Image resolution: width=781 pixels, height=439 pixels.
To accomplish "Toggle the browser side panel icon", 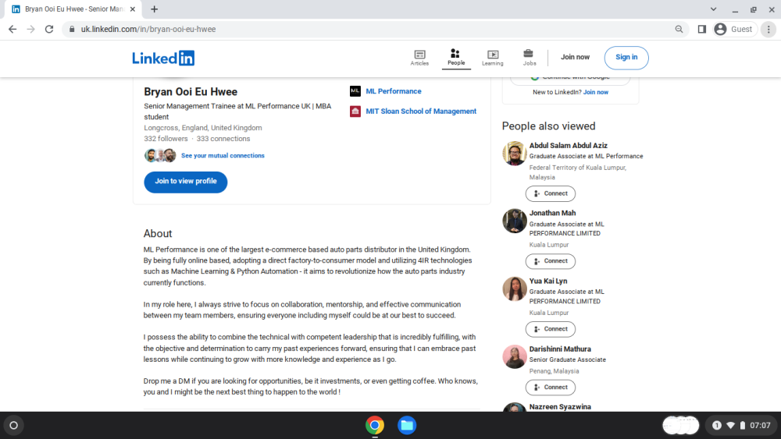I will click(x=702, y=30).
